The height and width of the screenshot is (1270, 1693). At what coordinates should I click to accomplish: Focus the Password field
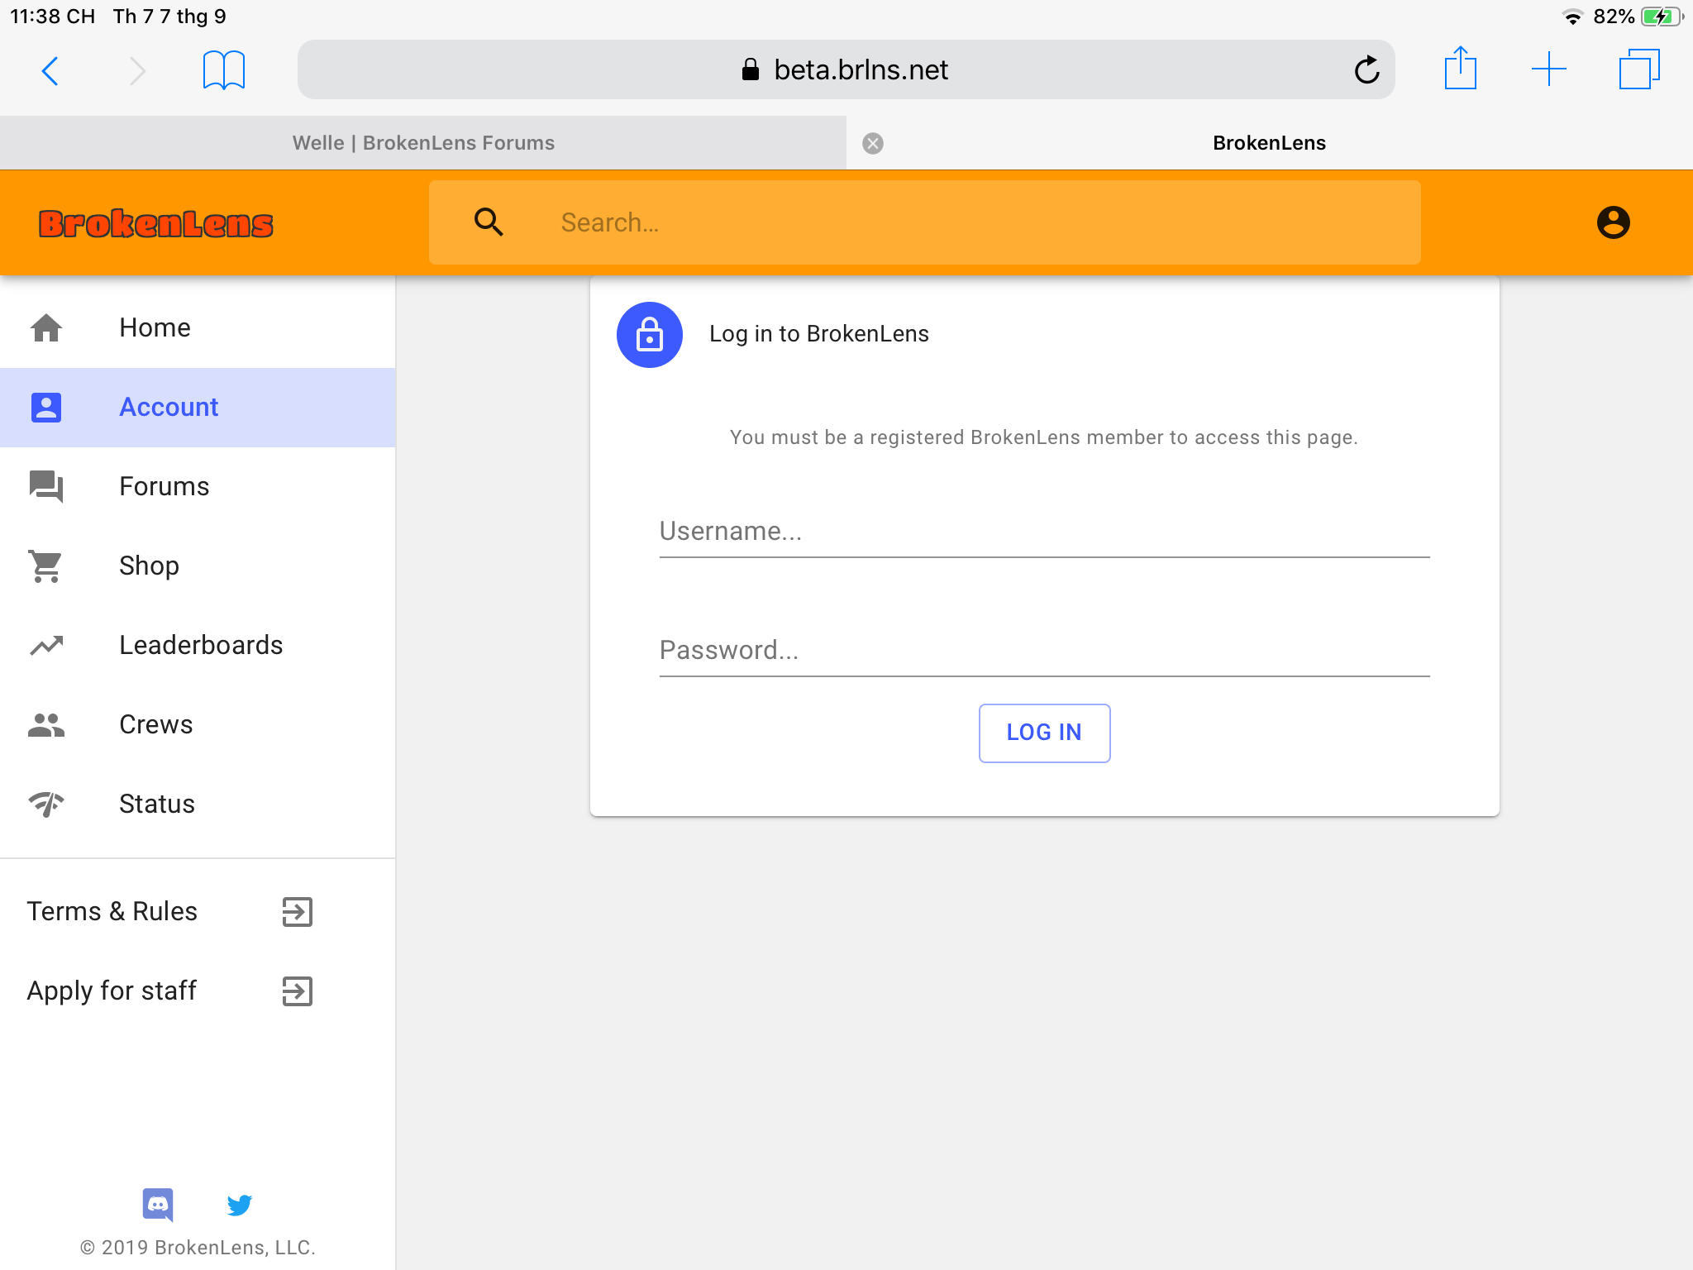click(x=1044, y=651)
